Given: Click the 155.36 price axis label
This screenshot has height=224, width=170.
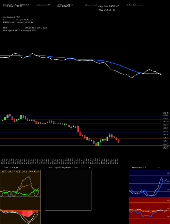Looking at the screenshot, I should [166, 128].
